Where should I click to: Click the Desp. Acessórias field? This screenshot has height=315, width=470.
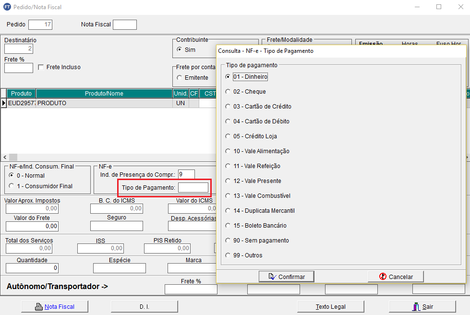point(192,226)
